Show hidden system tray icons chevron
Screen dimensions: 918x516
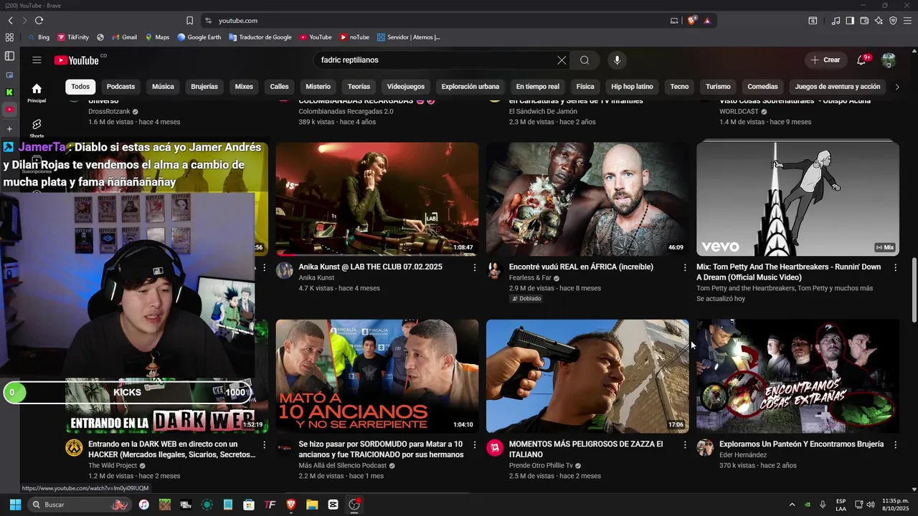point(792,505)
